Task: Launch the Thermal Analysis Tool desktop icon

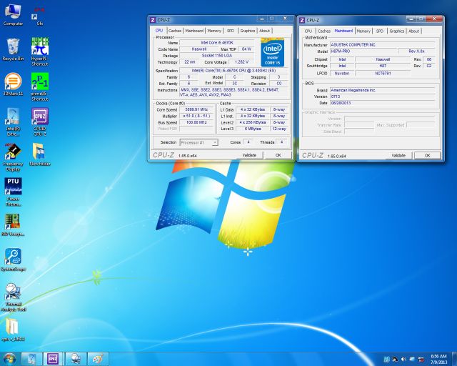Action: 13,292
